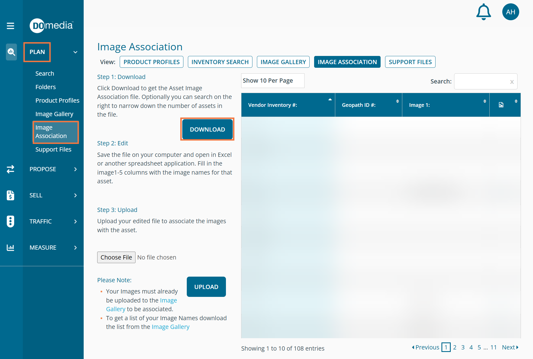This screenshot has height=359, width=533.
Task: Click the Sell invoice sidebar icon
Action: click(x=10, y=195)
